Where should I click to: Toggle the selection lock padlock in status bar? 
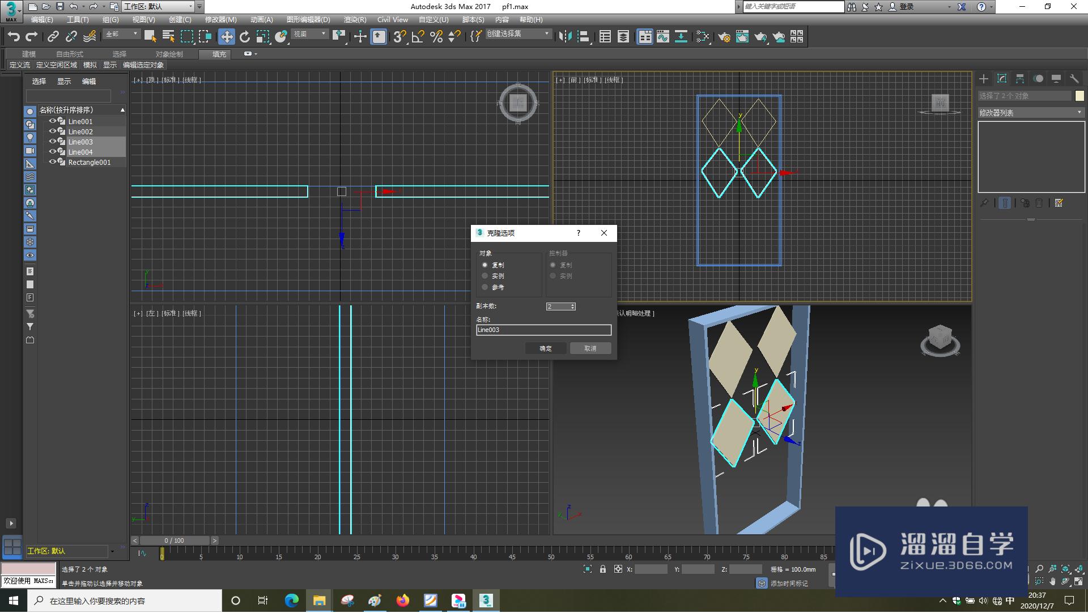[x=603, y=569]
